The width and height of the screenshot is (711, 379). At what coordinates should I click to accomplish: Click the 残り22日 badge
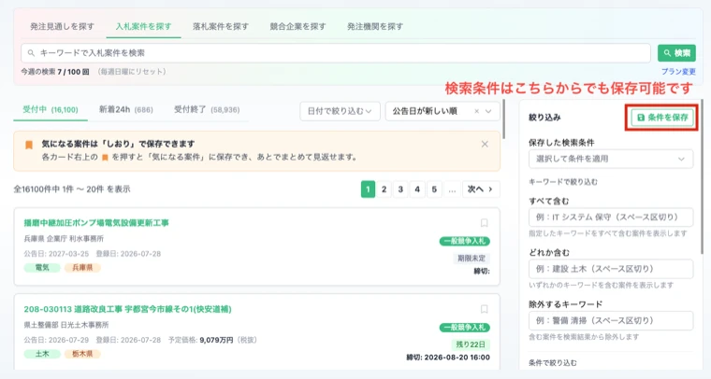coord(471,344)
